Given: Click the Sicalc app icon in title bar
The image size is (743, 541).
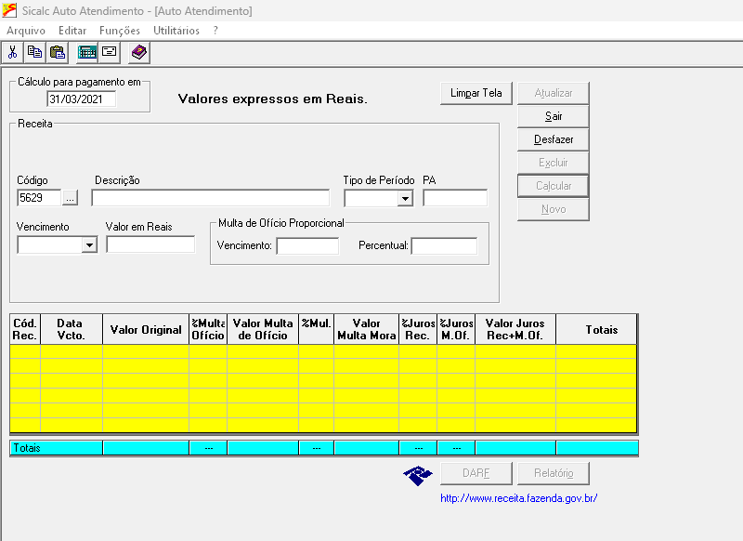Looking at the screenshot, I should click(x=9, y=11).
